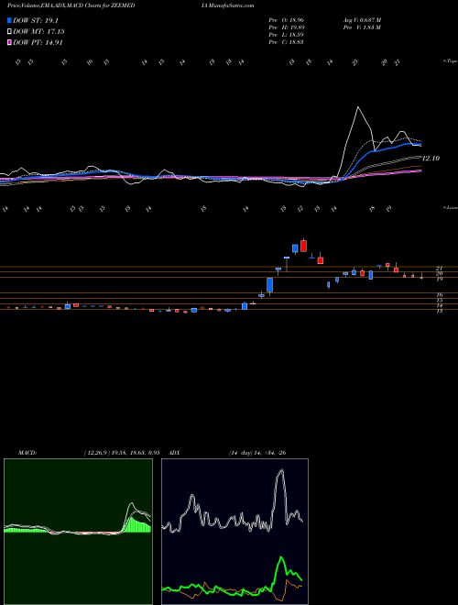Click the 16 price level label

click(x=439, y=295)
